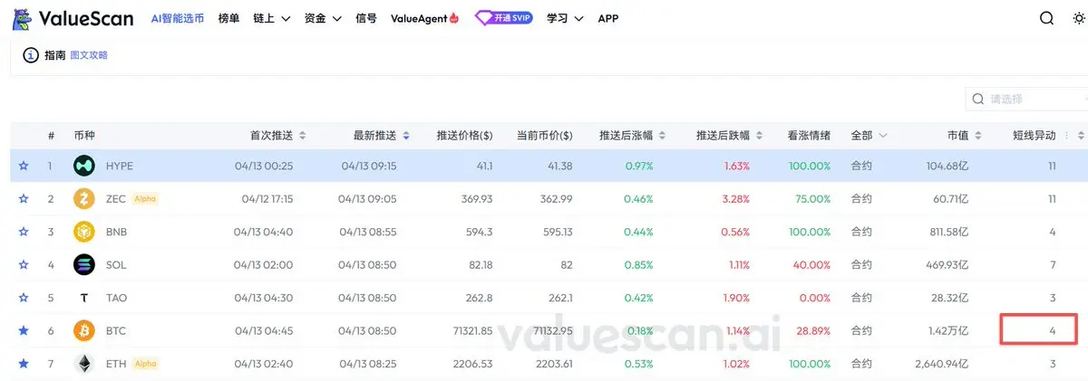This screenshot has height=381, width=1088.
Task: Sort by 首次推送 column arrows
Action: coord(303,136)
